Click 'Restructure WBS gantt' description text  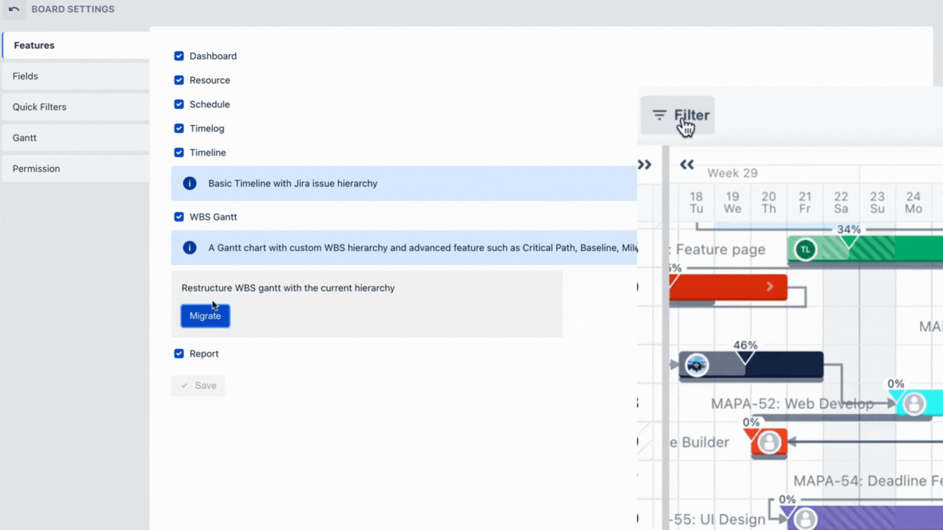tap(288, 288)
